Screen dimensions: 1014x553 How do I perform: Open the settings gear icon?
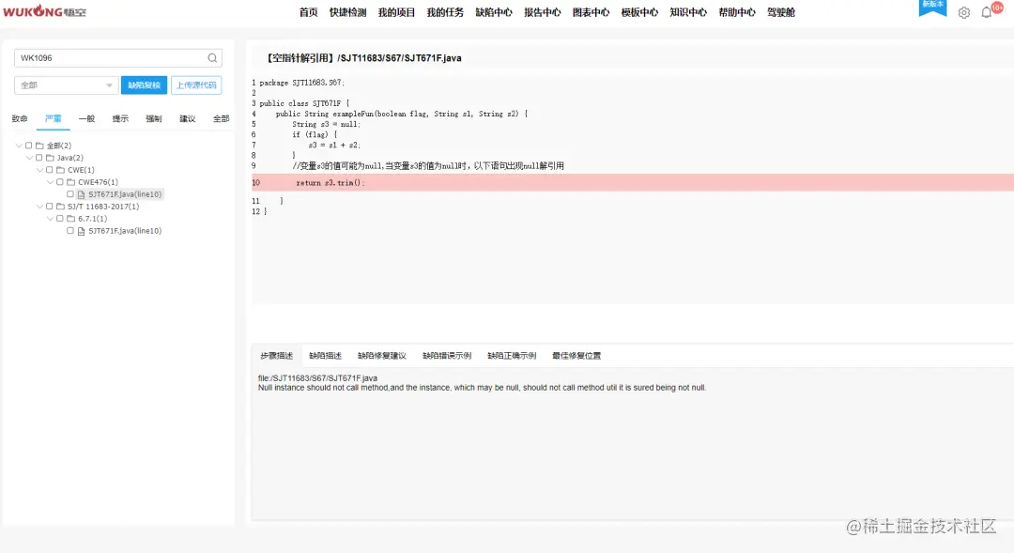coord(963,12)
